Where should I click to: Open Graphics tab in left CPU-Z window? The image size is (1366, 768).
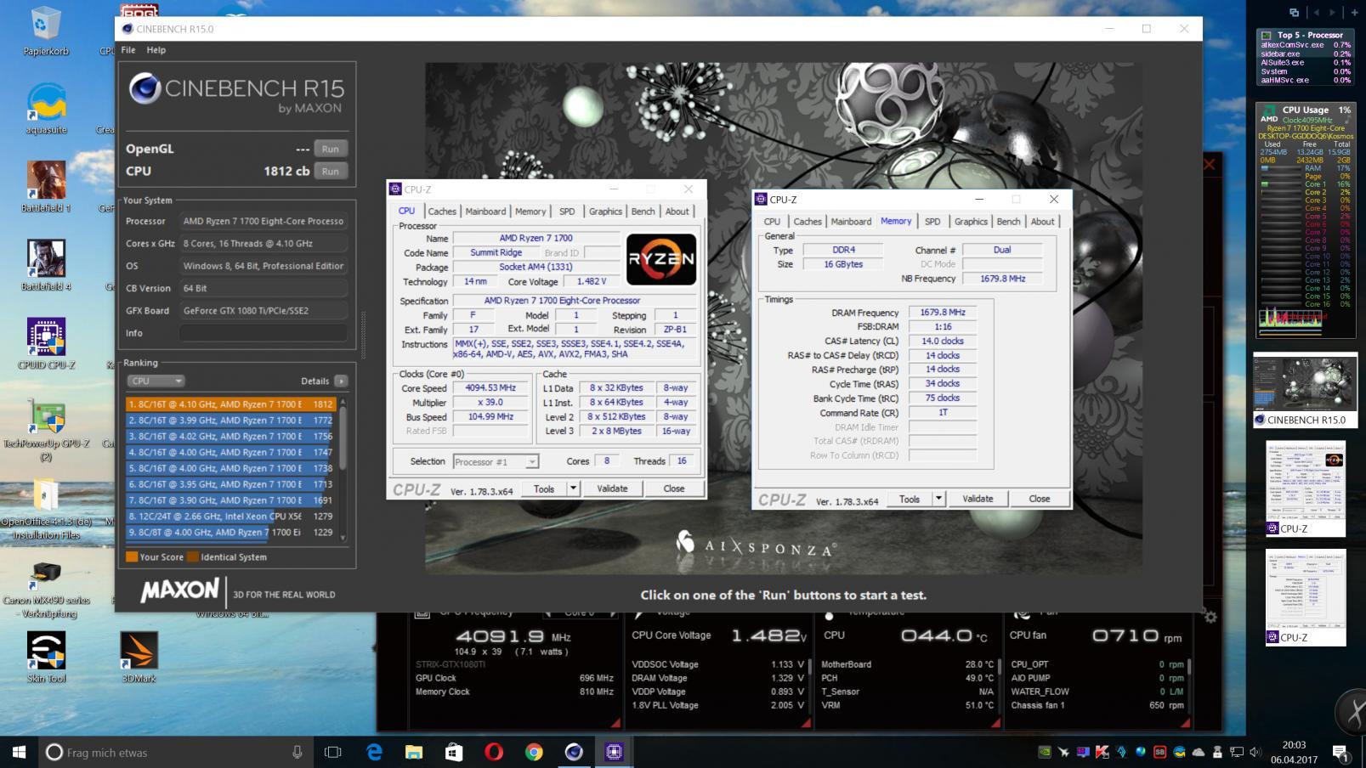(x=605, y=212)
